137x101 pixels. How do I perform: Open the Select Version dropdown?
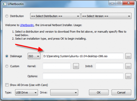click(x=106, y=16)
